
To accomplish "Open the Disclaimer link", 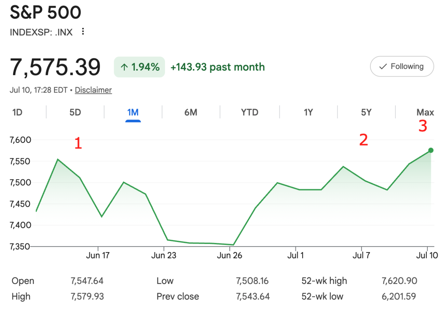I will [93, 90].
